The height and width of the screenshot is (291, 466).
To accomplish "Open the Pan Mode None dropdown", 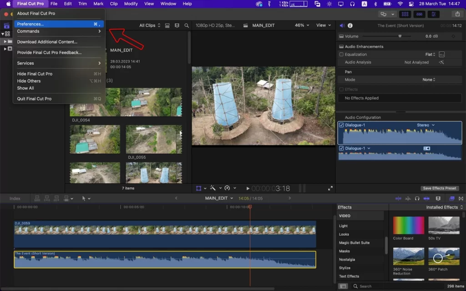I will [429, 80].
